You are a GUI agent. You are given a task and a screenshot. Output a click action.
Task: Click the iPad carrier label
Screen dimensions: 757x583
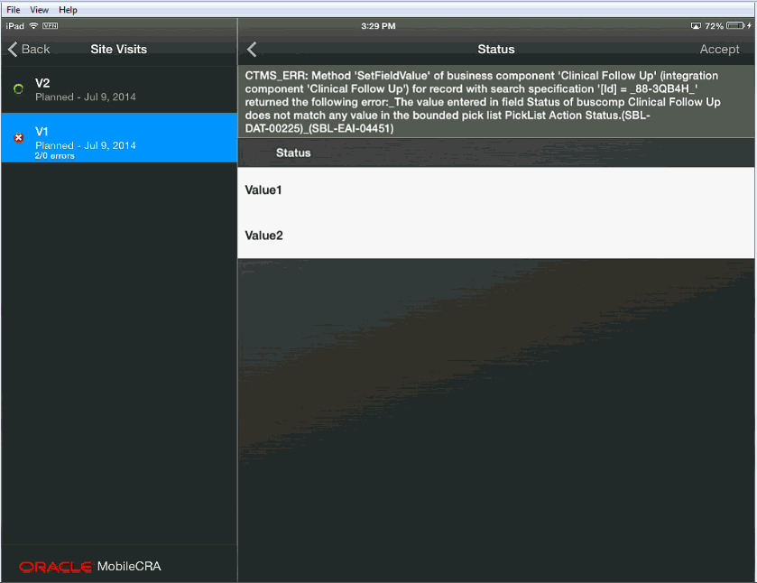click(15, 26)
